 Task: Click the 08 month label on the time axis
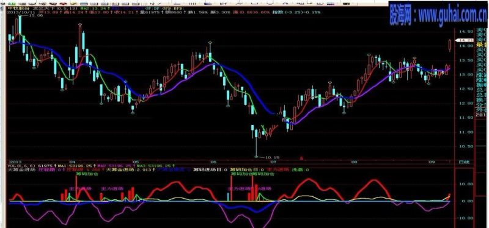[x=355, y=162]
